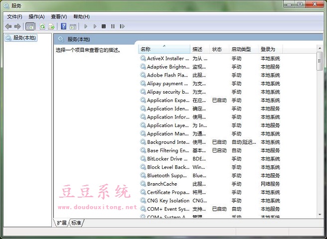Click the Forward arrow in toolbar

17,26
